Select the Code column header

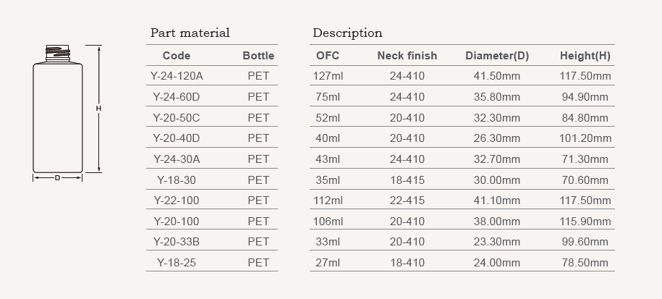point(177,56)
